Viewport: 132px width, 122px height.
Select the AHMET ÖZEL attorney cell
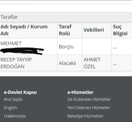pos(97,63)
